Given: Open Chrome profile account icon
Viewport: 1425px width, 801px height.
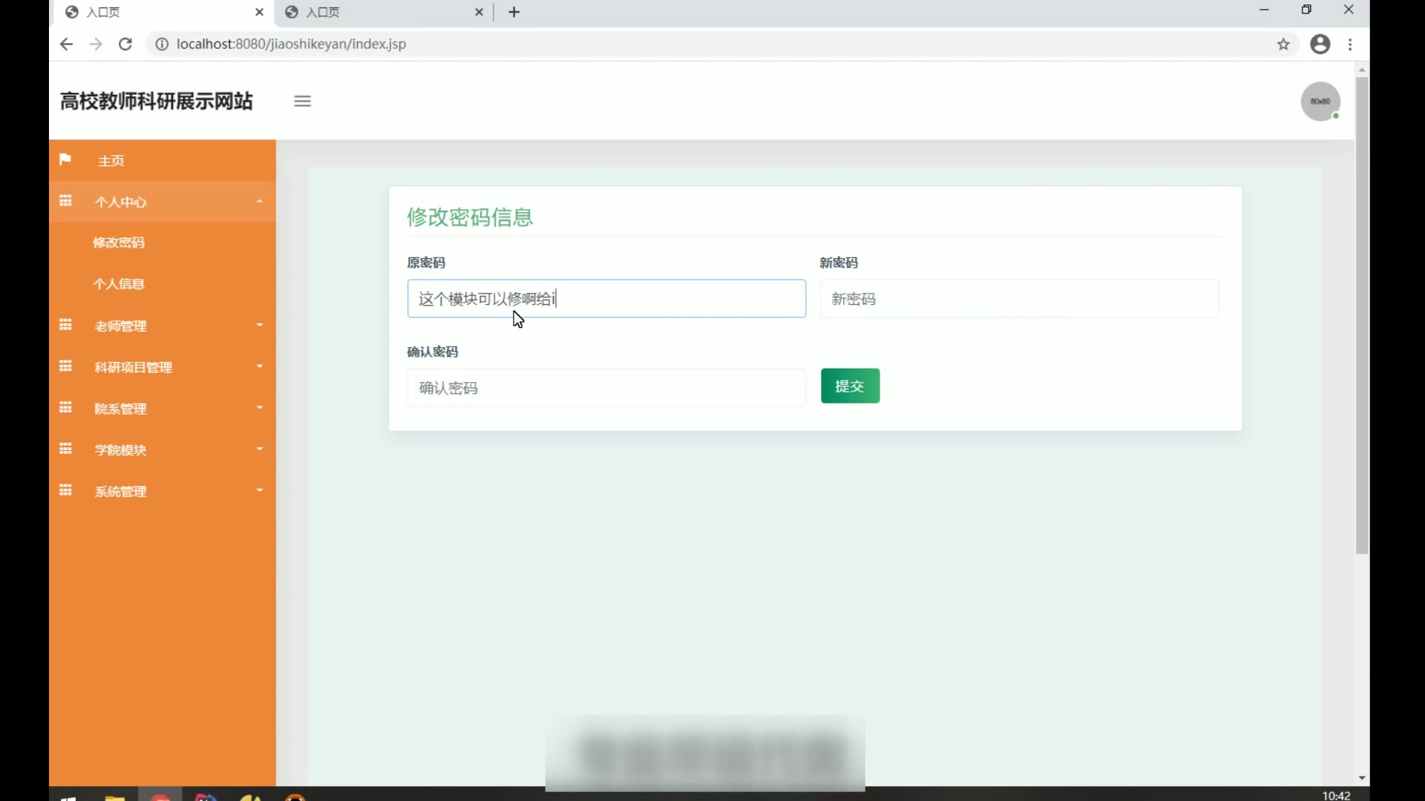Looking at the screenshot, I should 1320,44.
